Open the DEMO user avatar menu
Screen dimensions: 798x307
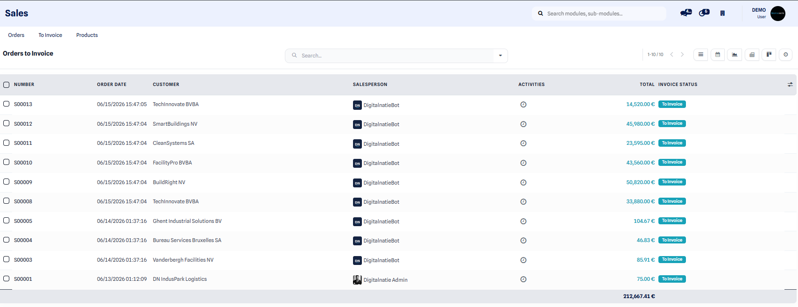[777, 13]
